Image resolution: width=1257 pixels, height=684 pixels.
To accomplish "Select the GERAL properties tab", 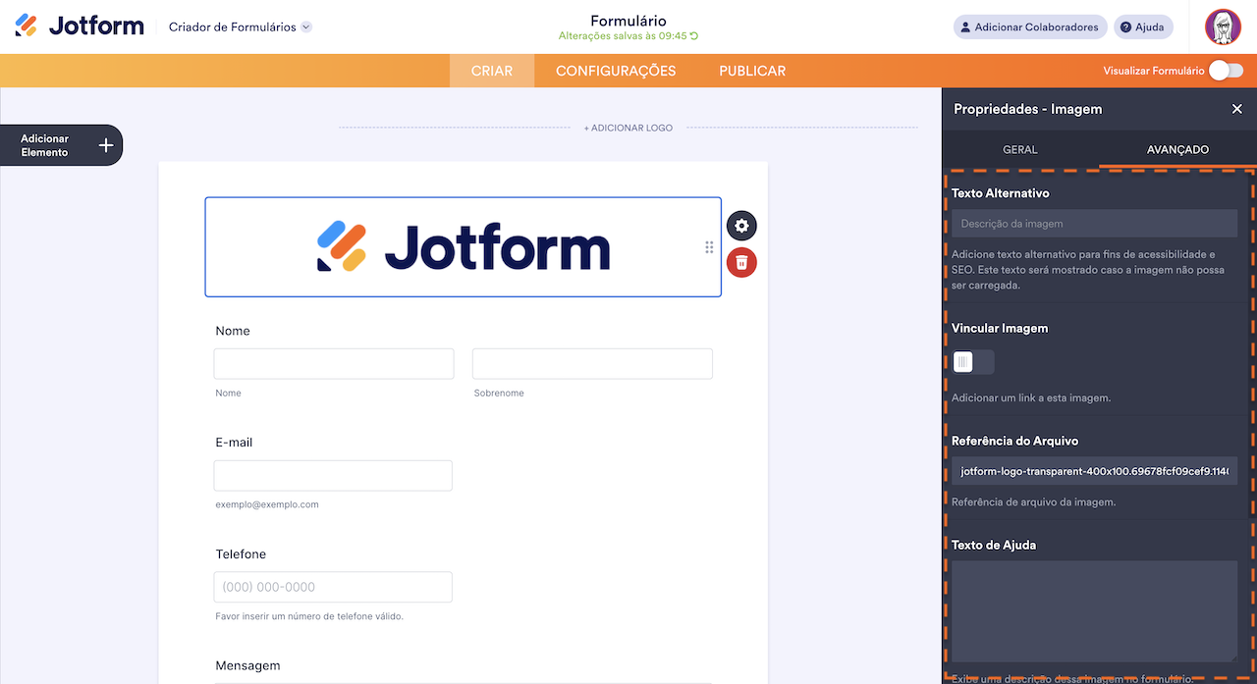I will [1020, 149].
